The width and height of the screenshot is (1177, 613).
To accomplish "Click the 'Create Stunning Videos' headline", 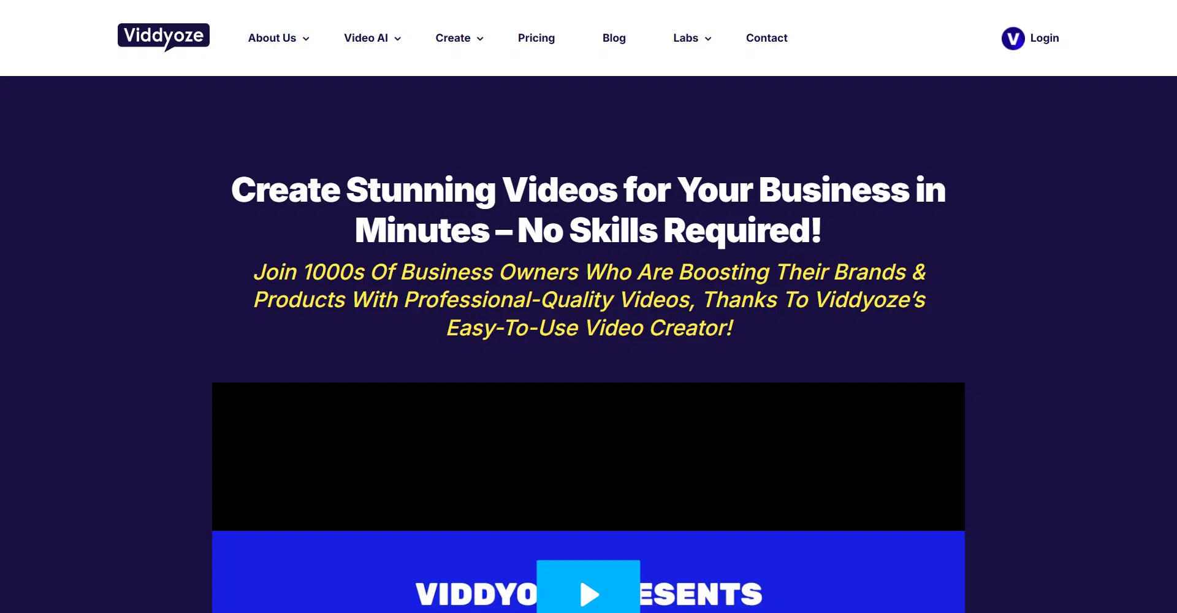I will coord(588,210).
